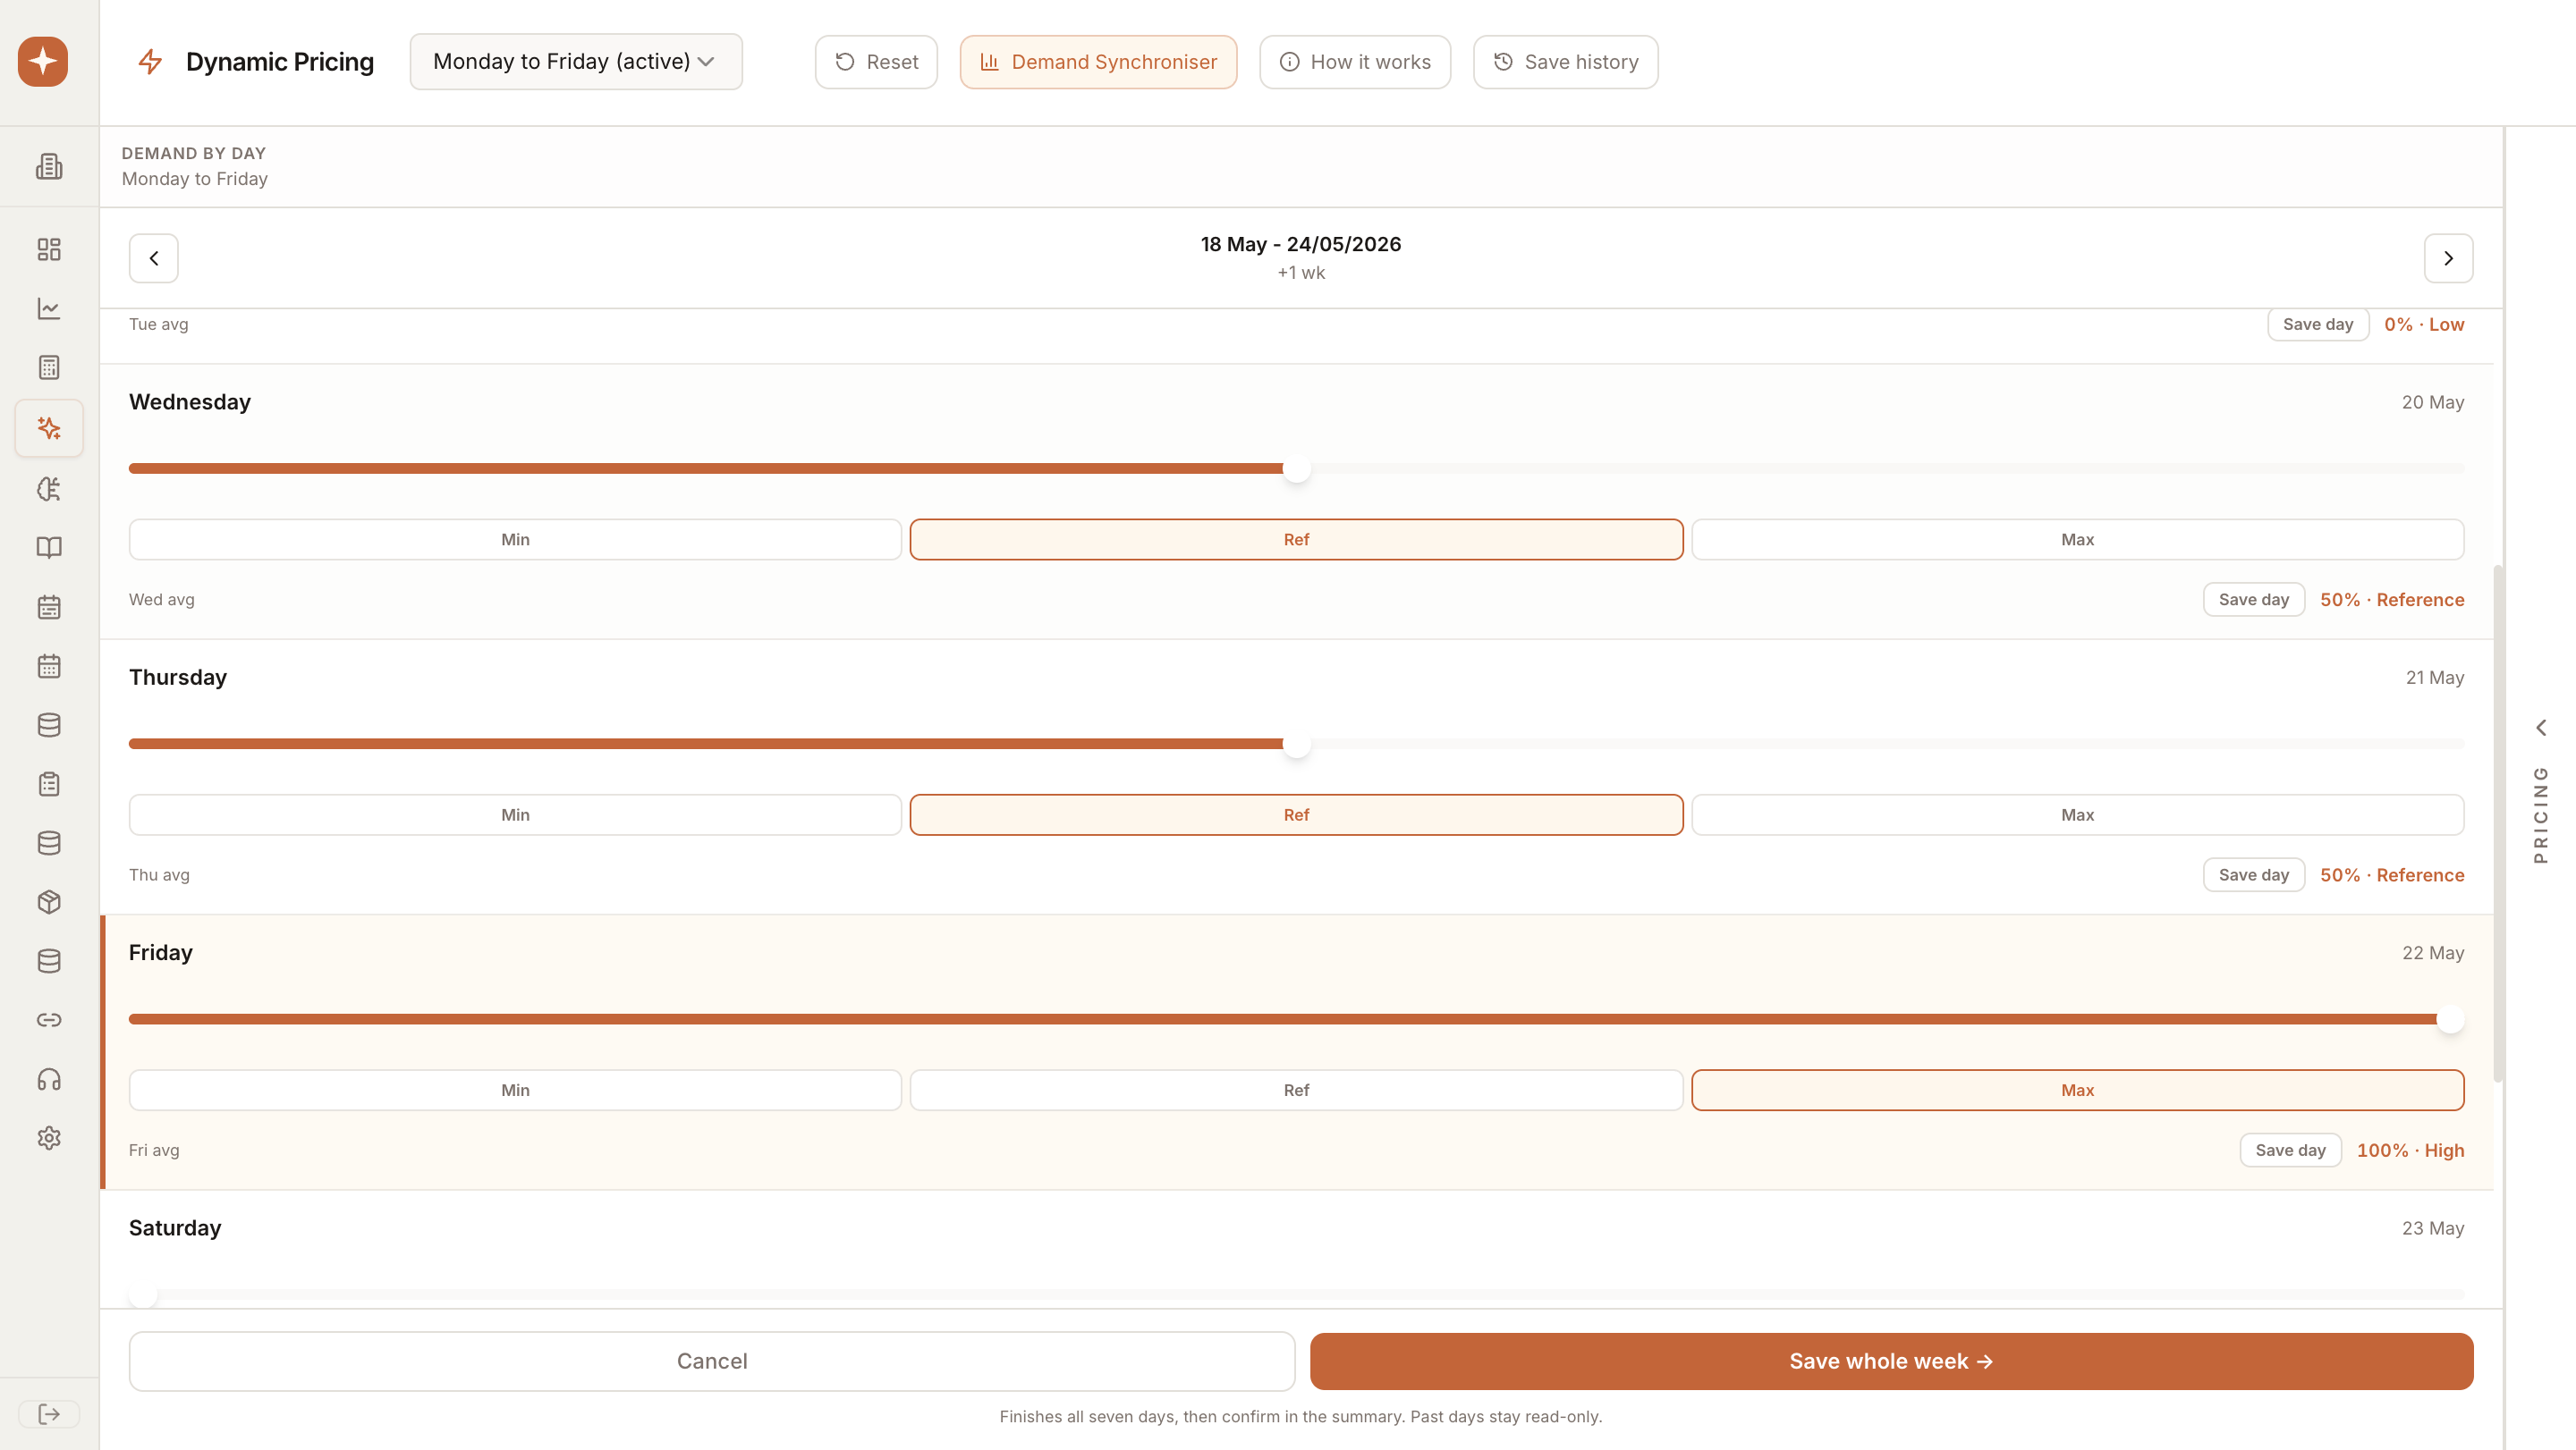Open the package box icon in sidebar

click(49, 902)
